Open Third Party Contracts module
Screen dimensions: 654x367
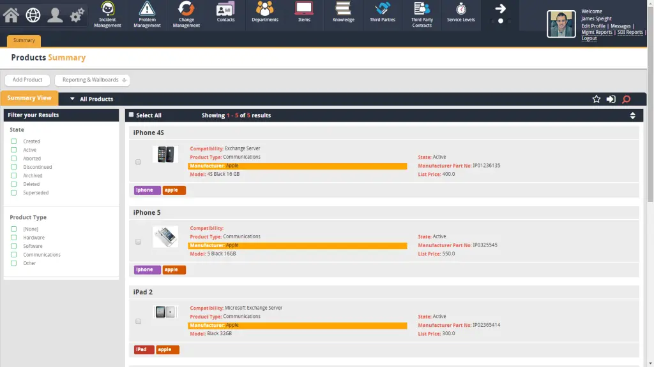(422, 15)
